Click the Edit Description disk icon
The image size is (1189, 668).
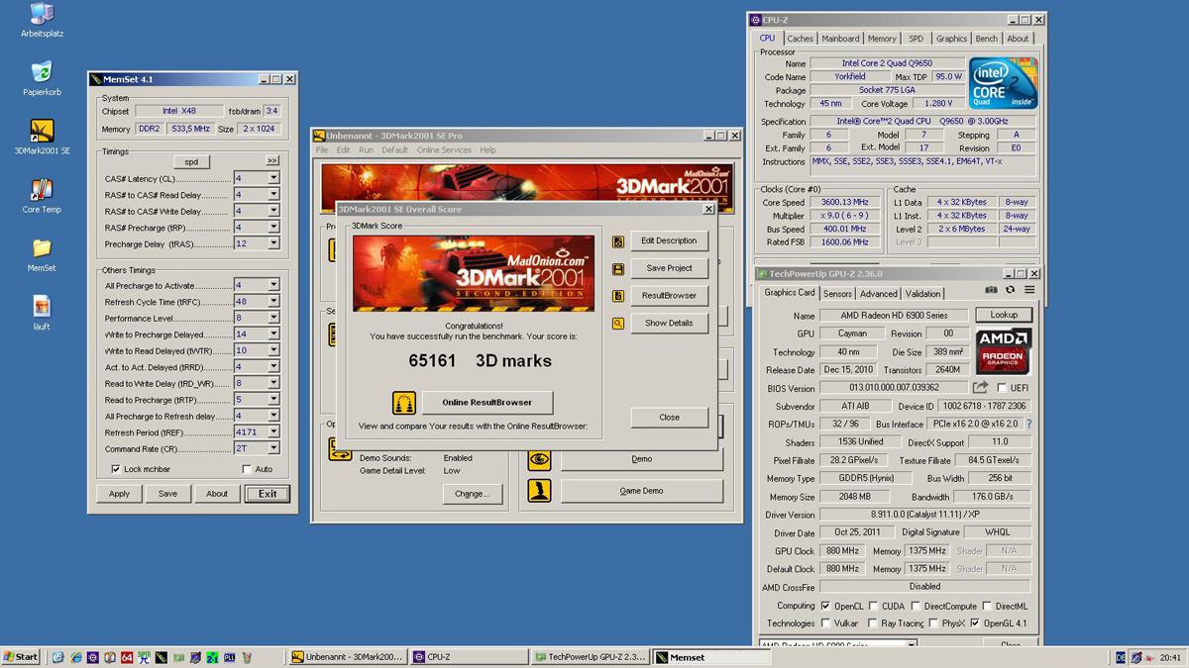pyautogui.click(x=618, y=241)
